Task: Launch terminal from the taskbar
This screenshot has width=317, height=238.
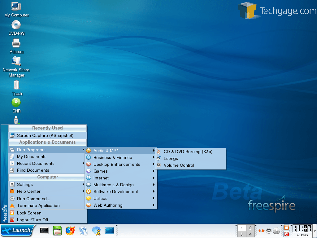Action: [44, 231]
